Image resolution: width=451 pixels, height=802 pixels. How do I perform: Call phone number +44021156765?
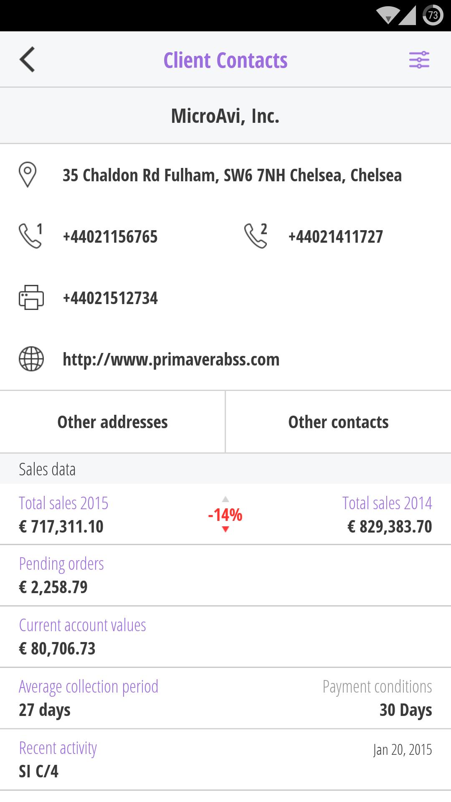pos(110,237)
